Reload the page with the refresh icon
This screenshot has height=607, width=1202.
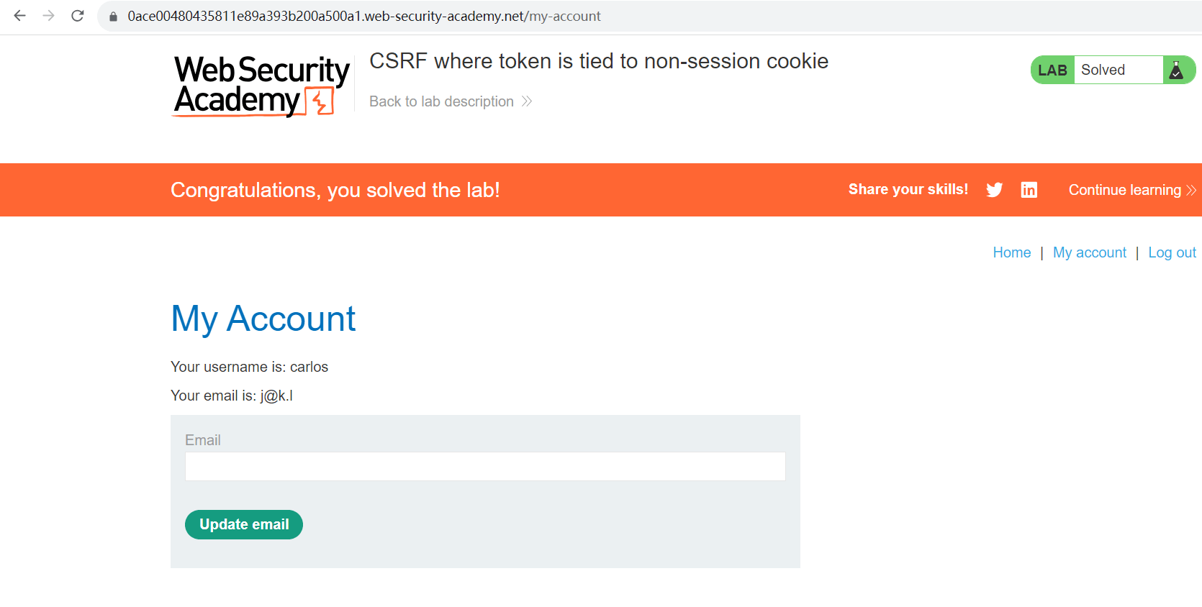78,16
